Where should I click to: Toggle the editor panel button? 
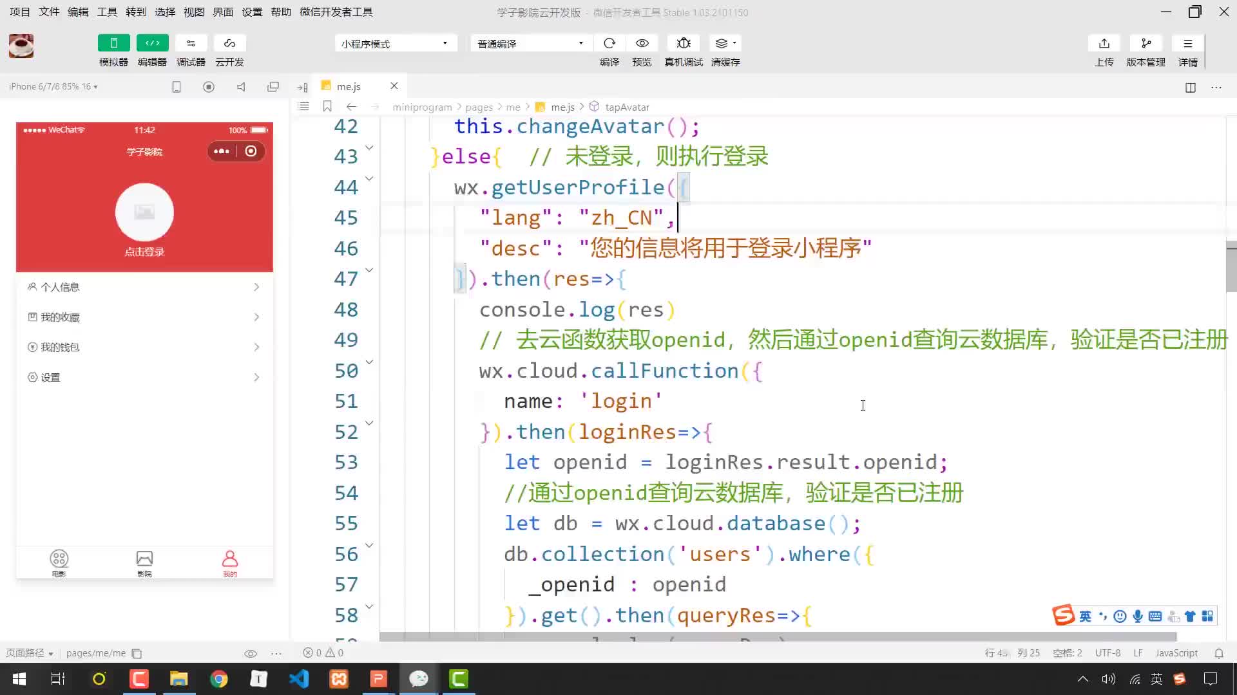pos(152,43)
